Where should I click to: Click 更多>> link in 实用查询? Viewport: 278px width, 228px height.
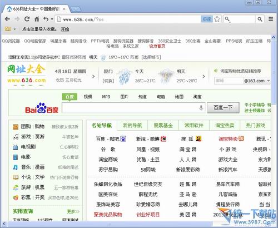coord(73,211)
